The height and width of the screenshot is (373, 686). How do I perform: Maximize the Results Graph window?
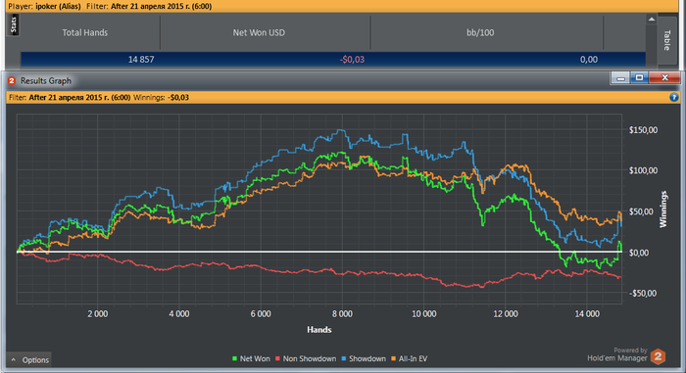[639, 78]
